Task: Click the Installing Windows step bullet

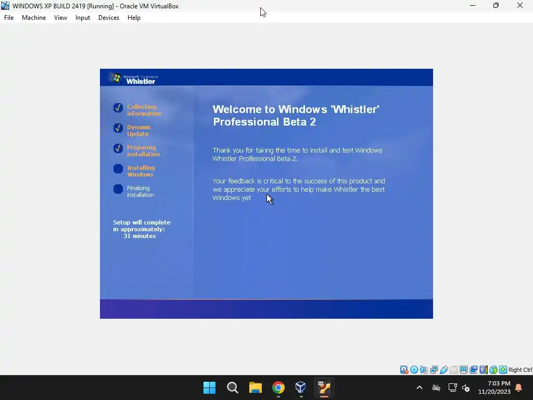Action: (118, 169)
